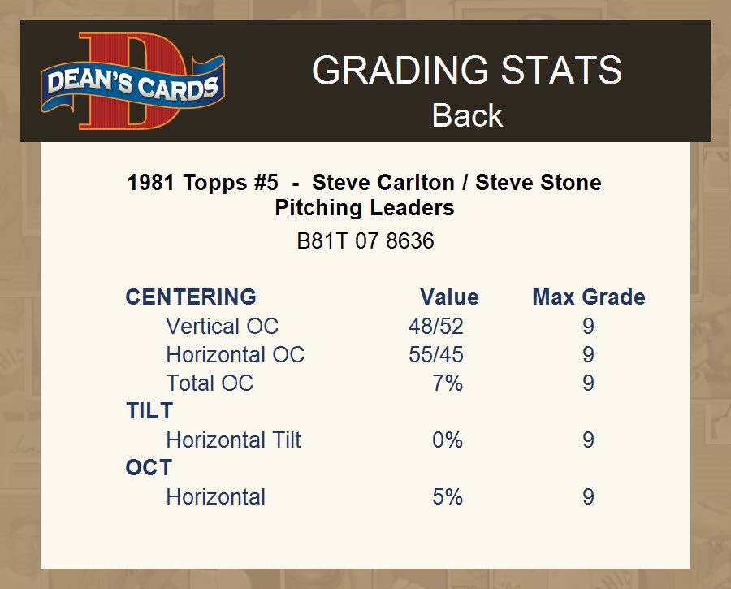Select the Horizontal OC row label

click(235, 355)
